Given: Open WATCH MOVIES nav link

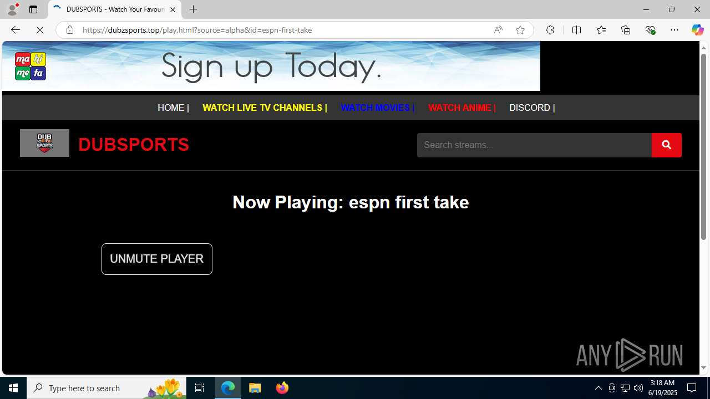Looking at the screenshot, I should click(377, 108).
